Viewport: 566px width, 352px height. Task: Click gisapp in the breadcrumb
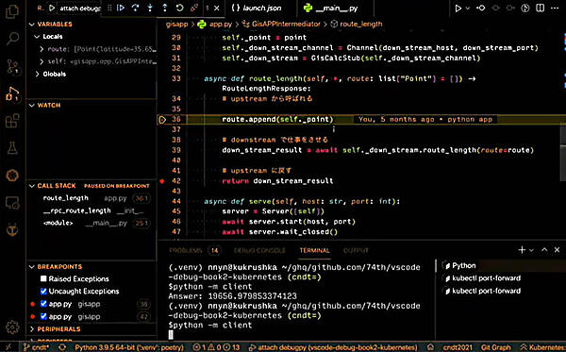[177, 25]
